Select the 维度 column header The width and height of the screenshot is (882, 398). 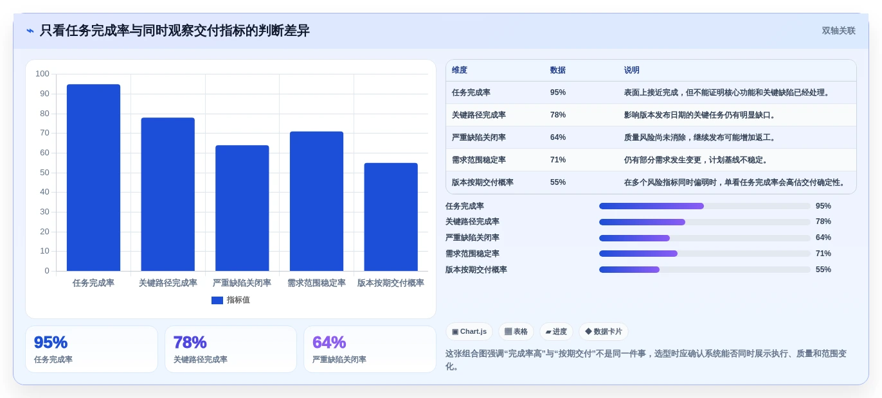[460, 71]
